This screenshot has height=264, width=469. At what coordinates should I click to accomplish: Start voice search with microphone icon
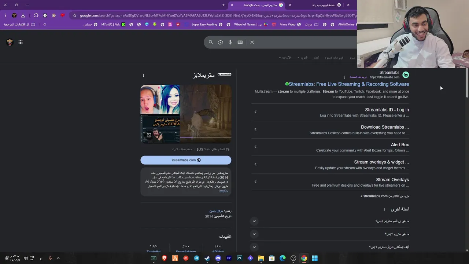[x=230, y=42]
